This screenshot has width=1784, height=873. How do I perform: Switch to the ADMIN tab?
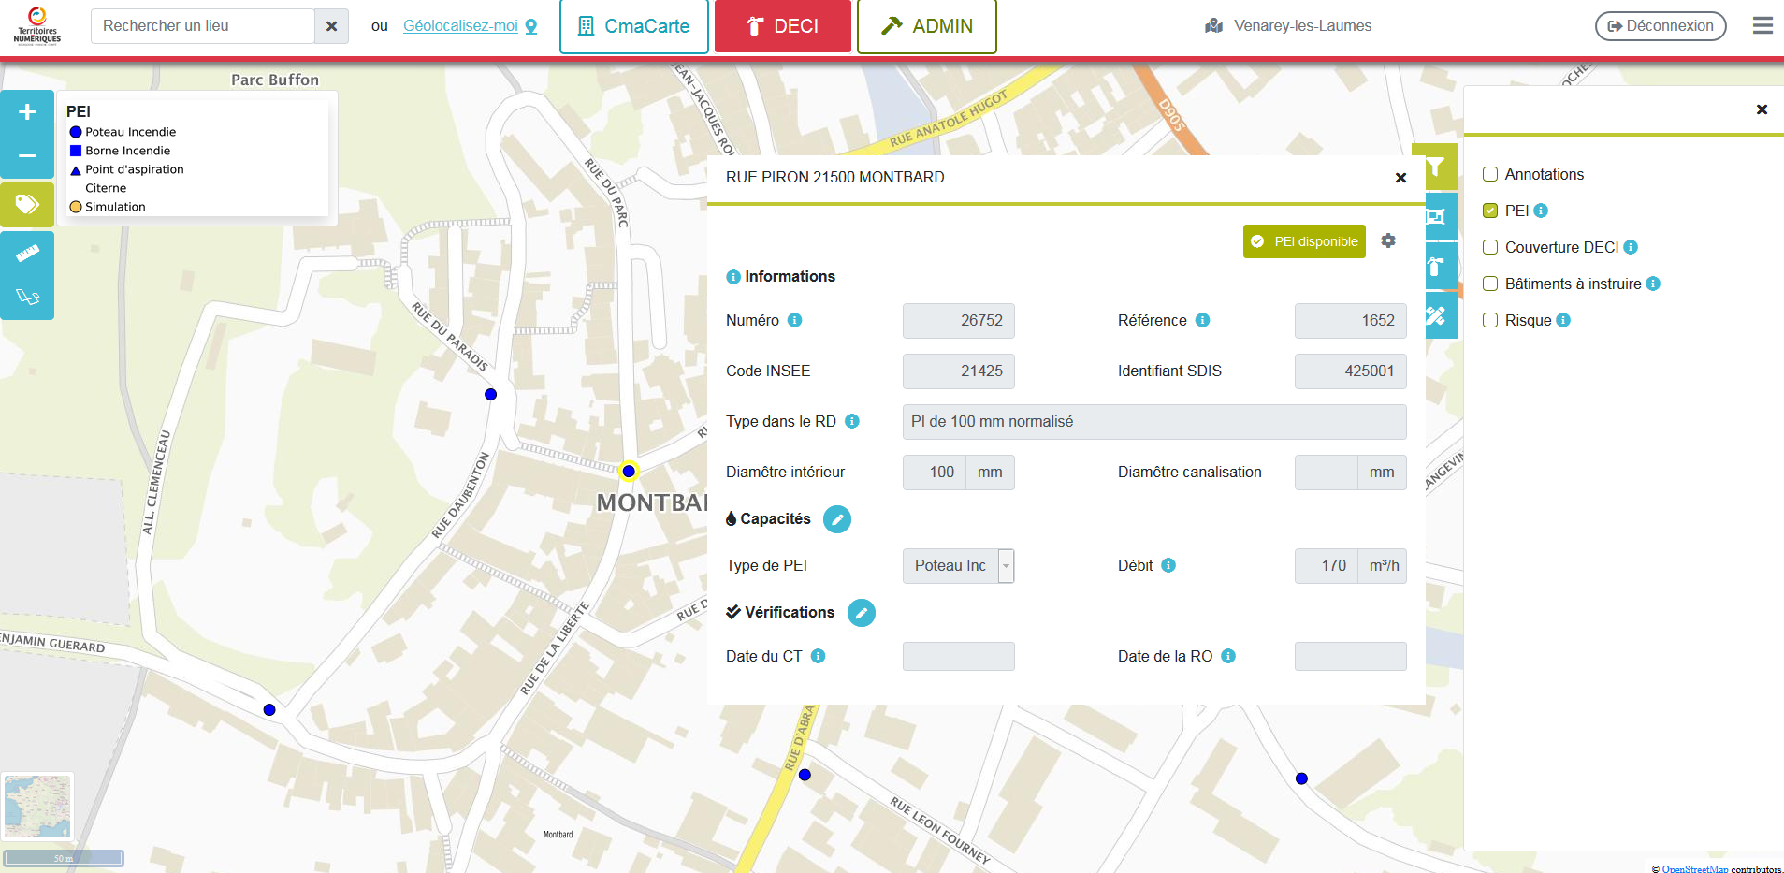926,26
